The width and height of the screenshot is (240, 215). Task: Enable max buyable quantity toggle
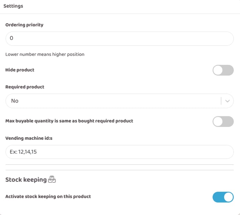tap(223, 121)
